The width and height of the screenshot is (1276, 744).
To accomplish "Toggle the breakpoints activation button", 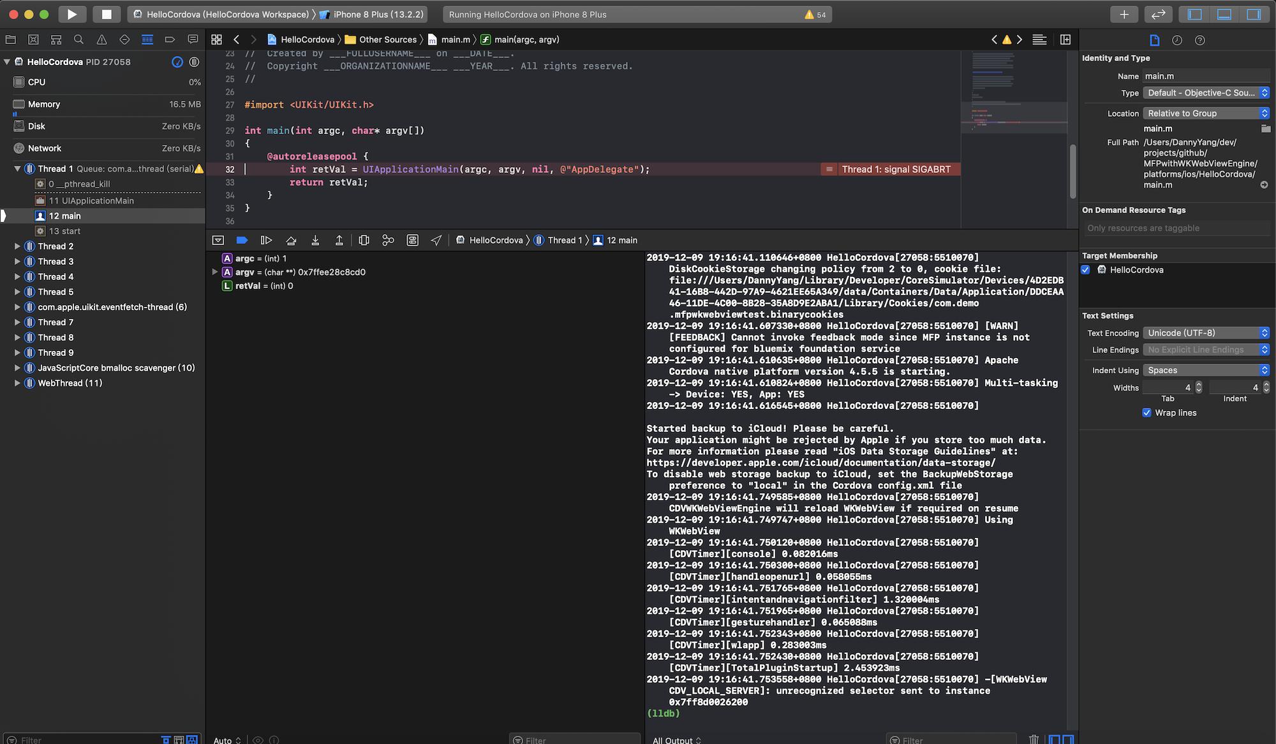I will [x=242, y=241].
